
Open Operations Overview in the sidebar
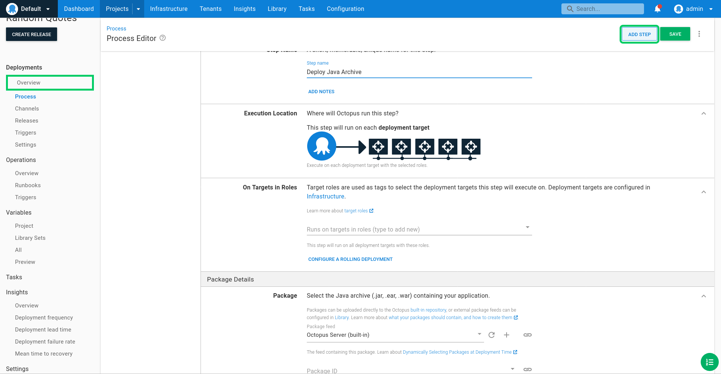click(27, 173)
